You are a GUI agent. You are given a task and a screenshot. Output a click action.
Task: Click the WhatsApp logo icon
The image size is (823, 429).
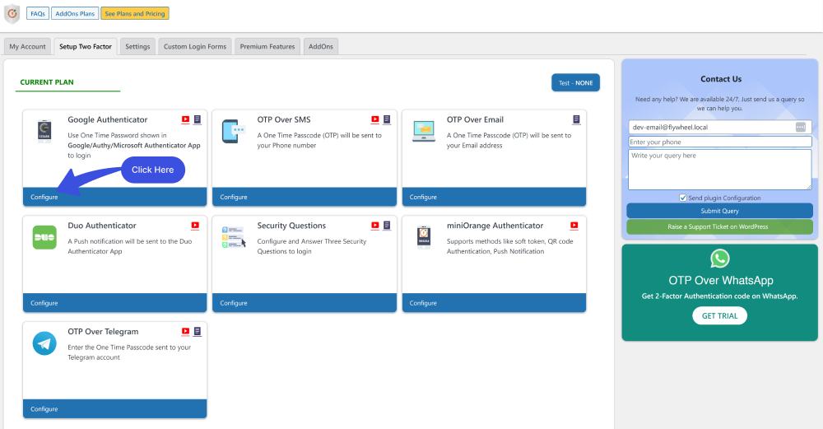[719, 259]
